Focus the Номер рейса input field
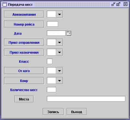This screenshot has width=130, height=120. (x=52, y=24)
